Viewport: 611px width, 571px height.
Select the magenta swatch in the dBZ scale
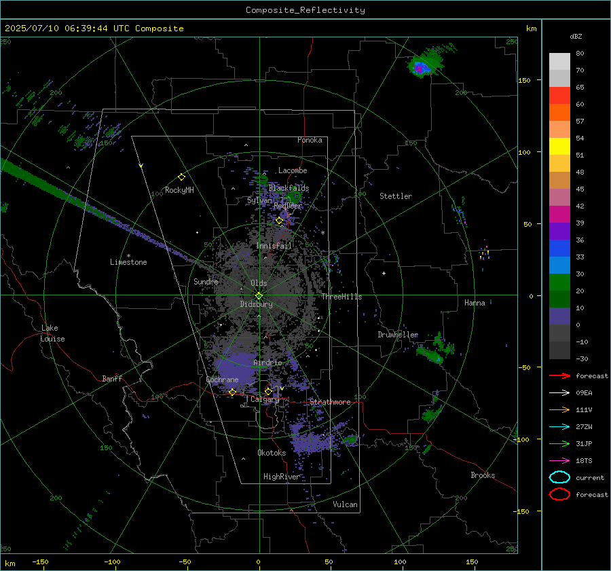click(x=559, y=215)
